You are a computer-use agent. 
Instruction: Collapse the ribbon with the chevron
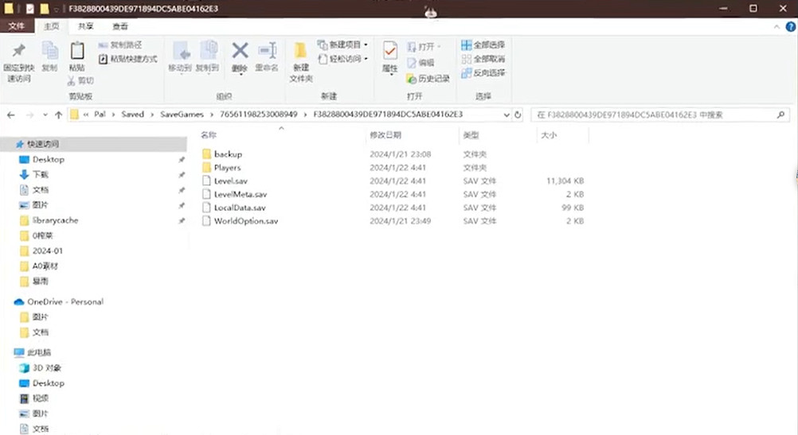tap(776, 27)
